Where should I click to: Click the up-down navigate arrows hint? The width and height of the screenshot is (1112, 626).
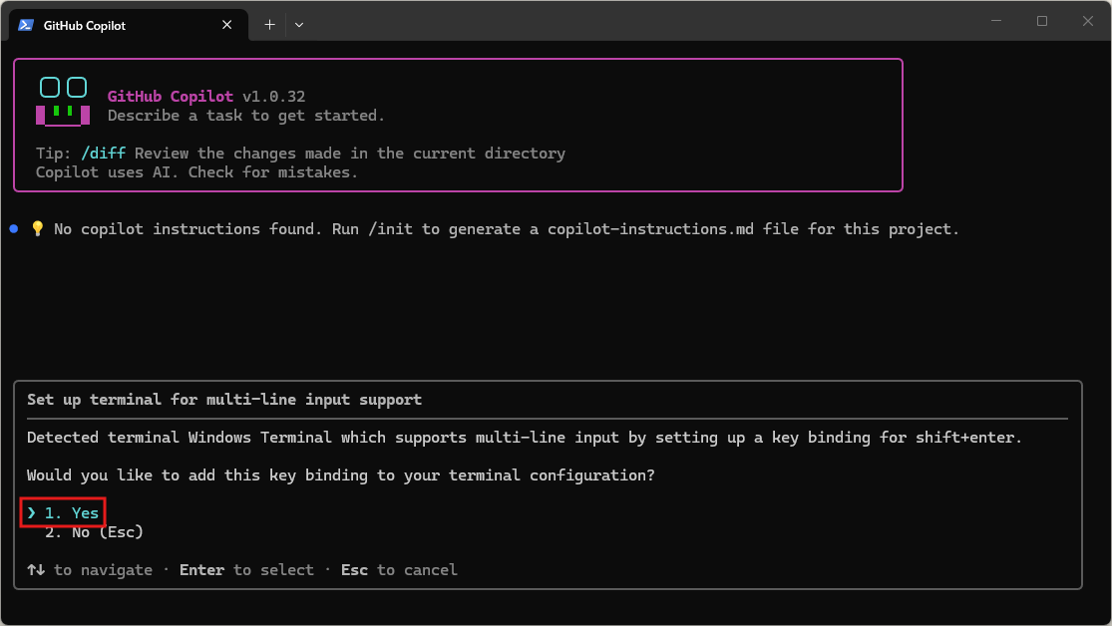click(x=36, y=570)
